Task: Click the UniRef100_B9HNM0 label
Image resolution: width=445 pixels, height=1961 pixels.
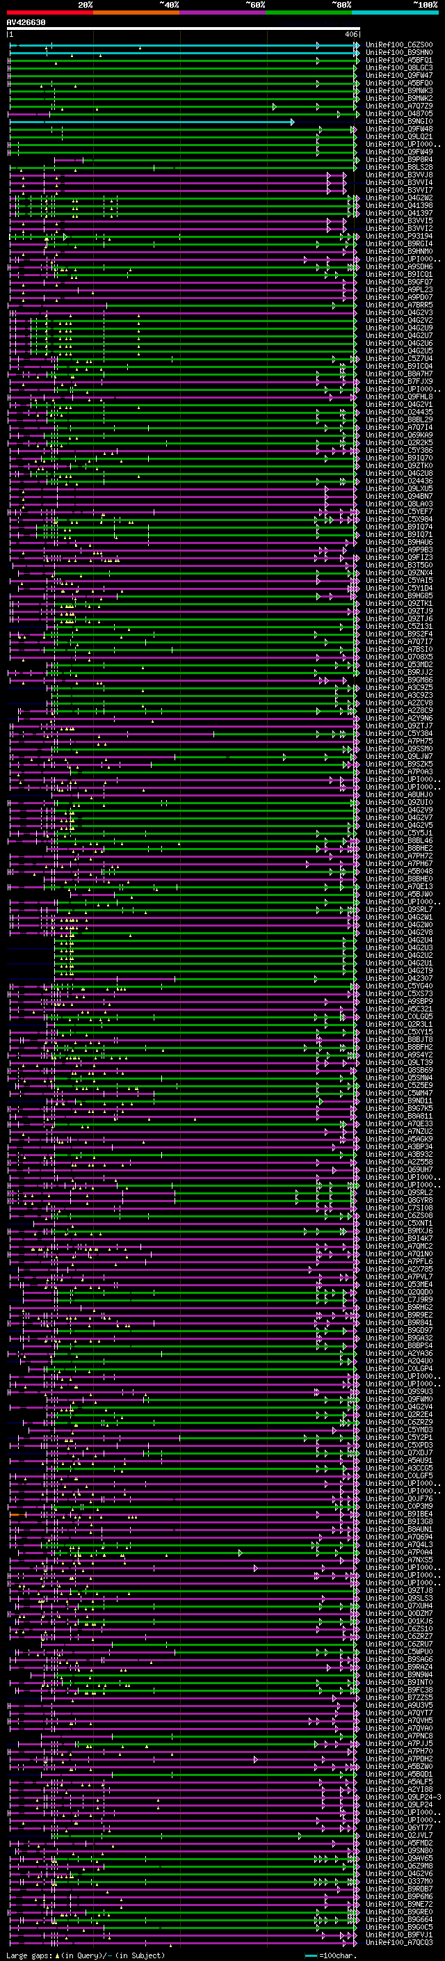Action: (x=399, y=252)
